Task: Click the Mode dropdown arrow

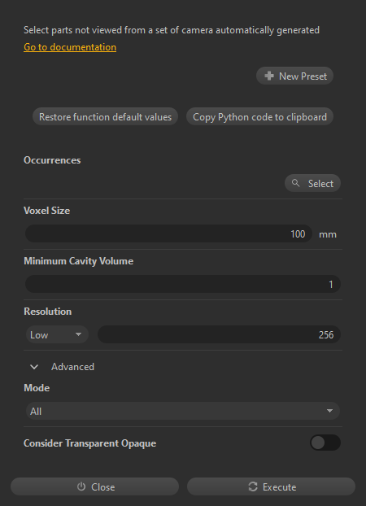Action: (329, 411)
